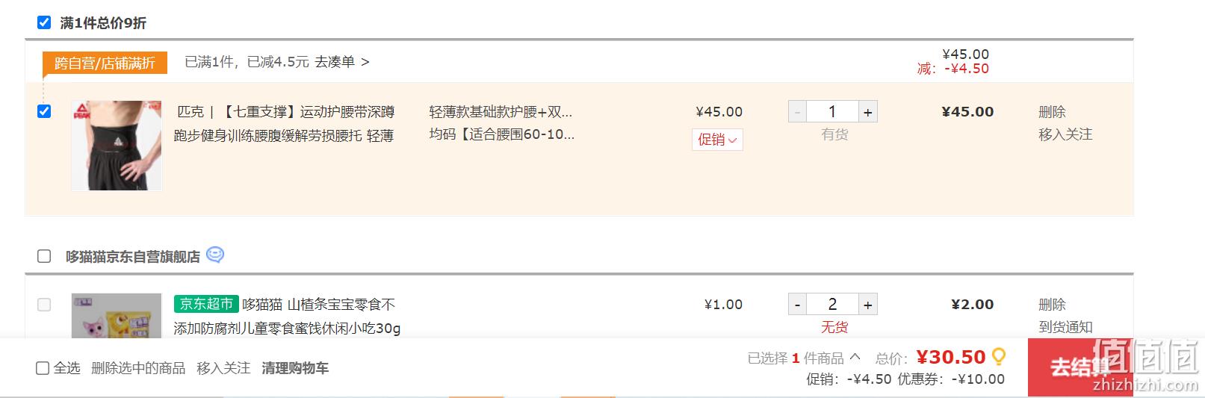The image size is (1205, 398).
Task: Decrease waist belt quantity with minus
Action: point(797,112)
